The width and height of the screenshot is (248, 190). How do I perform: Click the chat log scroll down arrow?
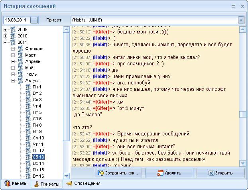[x=242, y=163]
